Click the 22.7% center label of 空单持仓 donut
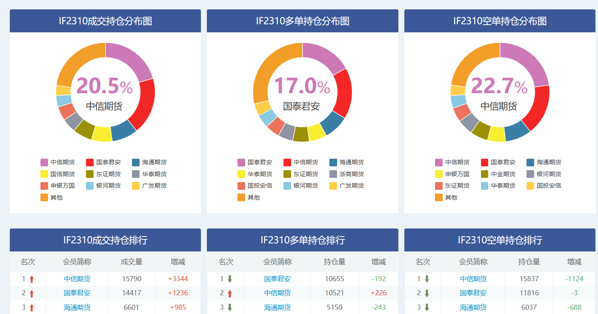Image resolution: width=598 pixels, height=314 pixels. [x=499, y=86]
